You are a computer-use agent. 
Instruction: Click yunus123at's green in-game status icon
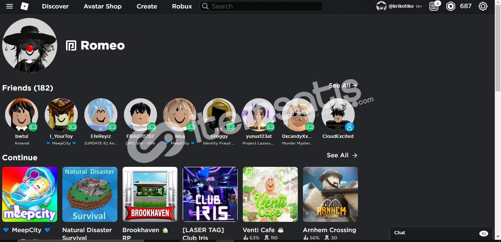coord(270,127)
